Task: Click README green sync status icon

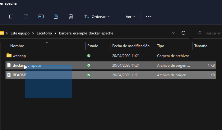Action: [x=89, y=75]
